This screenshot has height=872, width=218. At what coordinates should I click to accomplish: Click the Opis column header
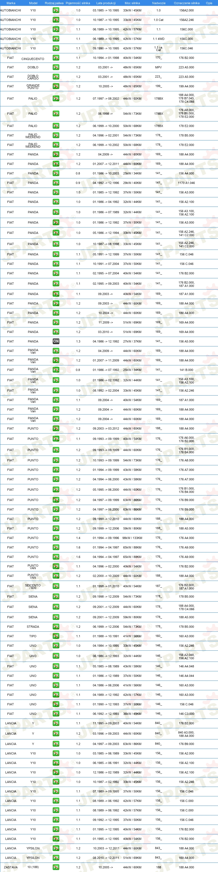(209, 3)
